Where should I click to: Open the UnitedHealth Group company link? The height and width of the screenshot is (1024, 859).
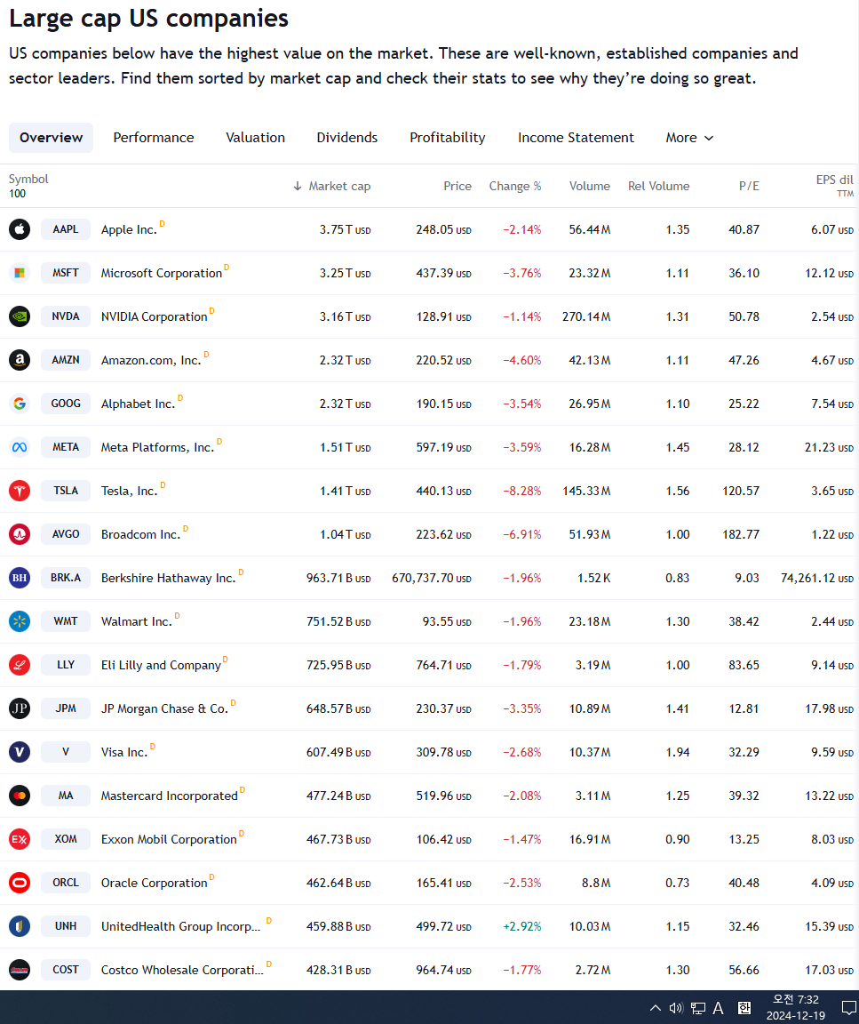[181, 927]
